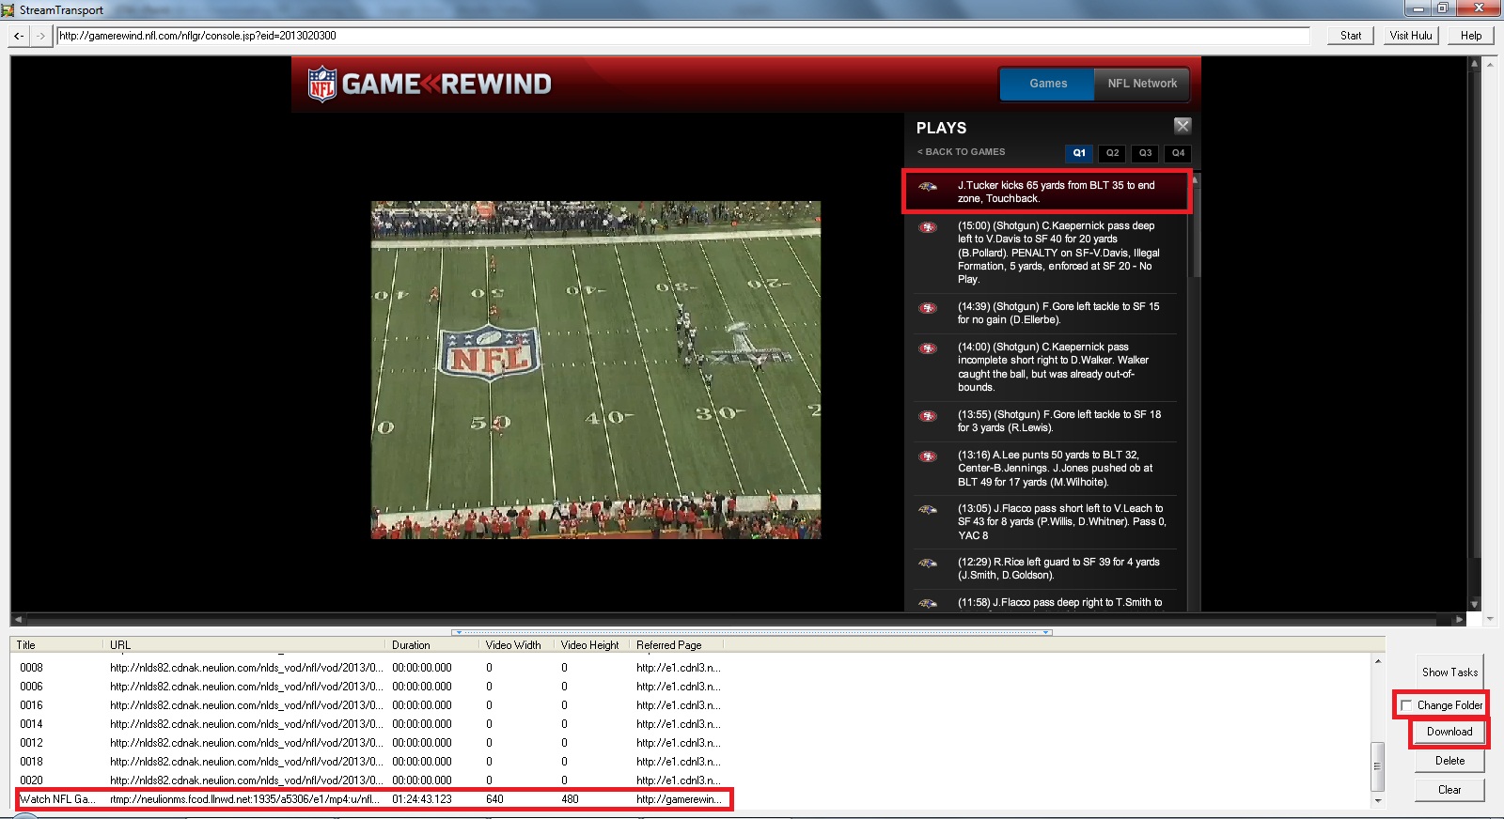
Task: Sort by the Referred Page column header
Action: click(677, 645)
